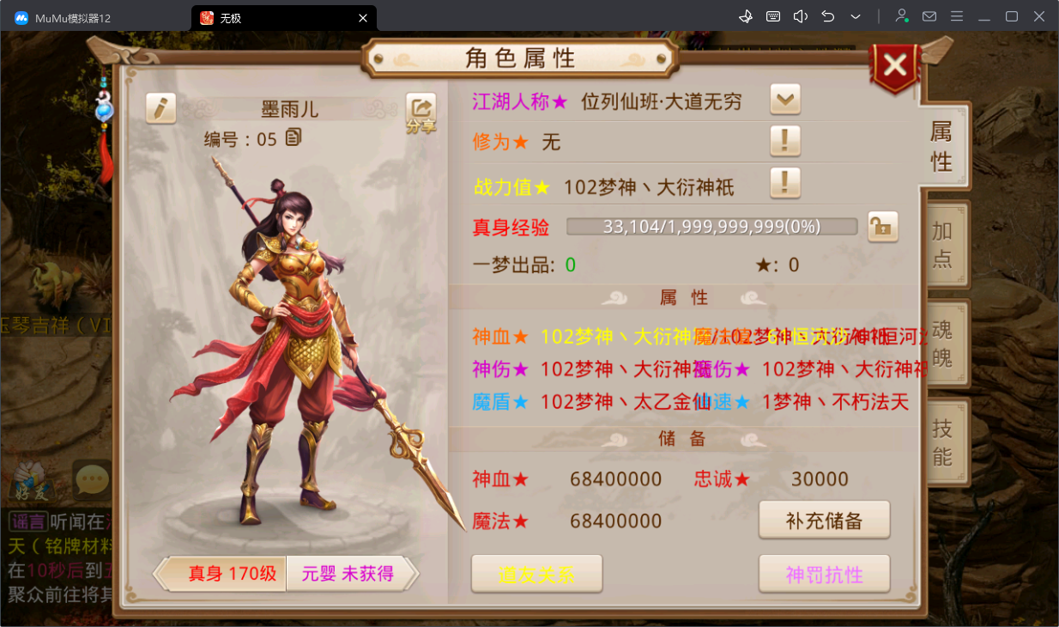Click the 真身经验 progress bar

[x=712, y=227]
